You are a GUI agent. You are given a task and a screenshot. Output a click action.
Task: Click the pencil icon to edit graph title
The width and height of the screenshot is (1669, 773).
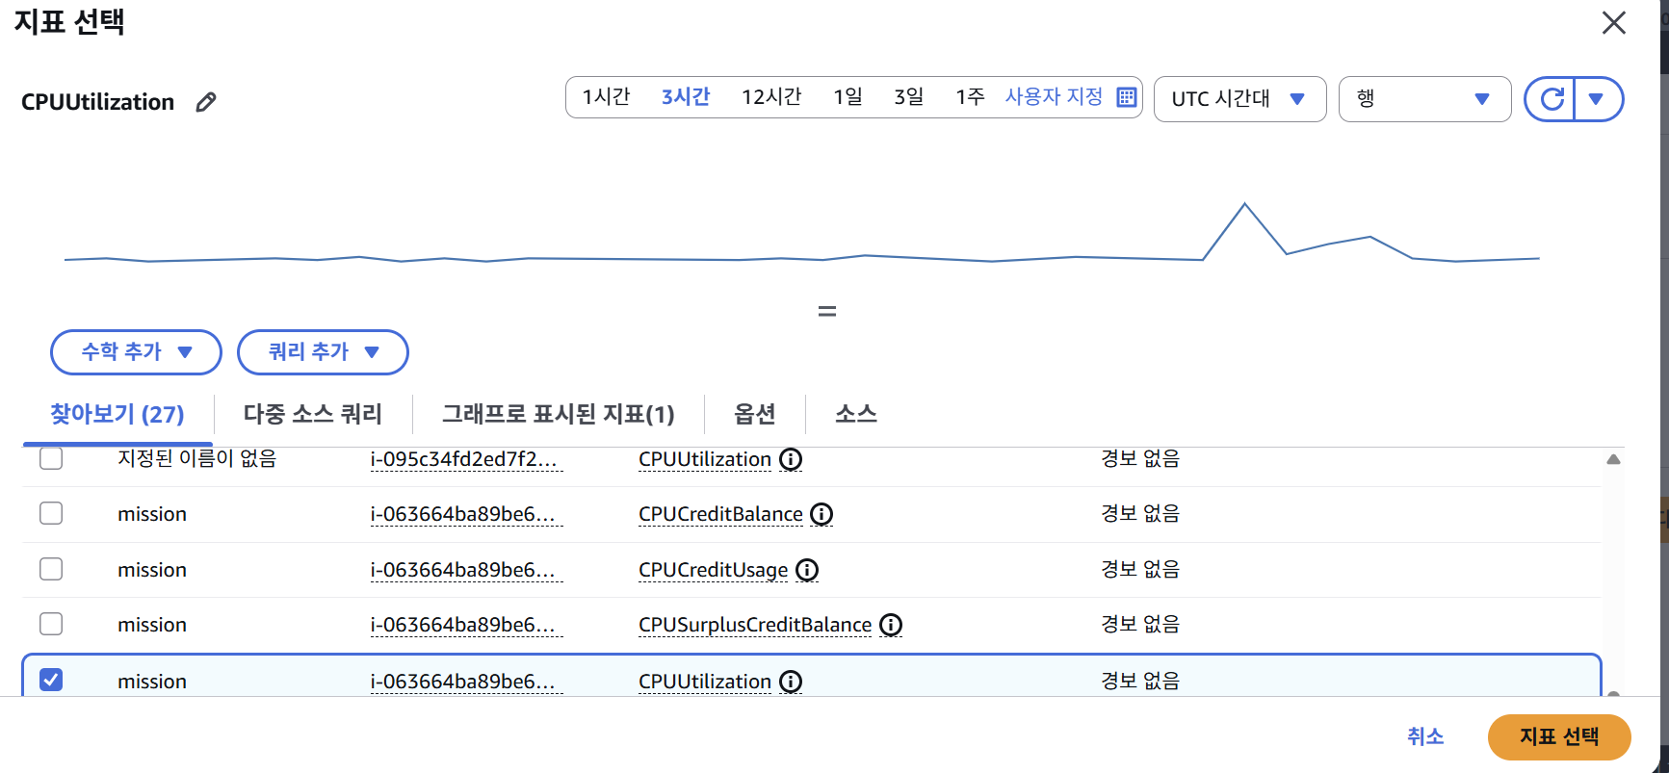pyautogui.click(x=206, y=102)
